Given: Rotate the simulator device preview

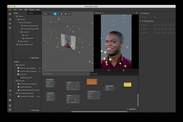Looking at the screenshot, I should click(x=123, y=70).
